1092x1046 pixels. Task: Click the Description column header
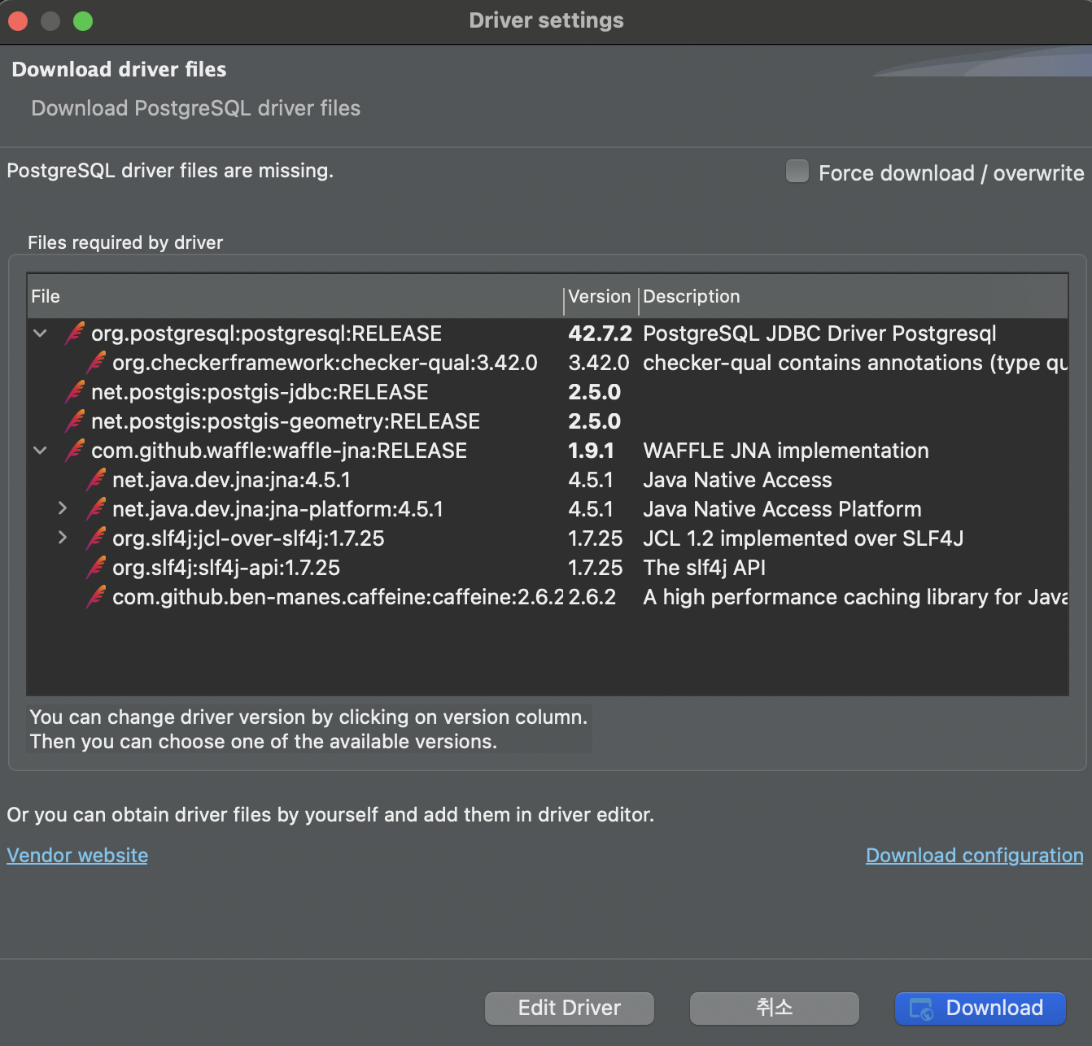pyautogui.click(x=853, y=297)
